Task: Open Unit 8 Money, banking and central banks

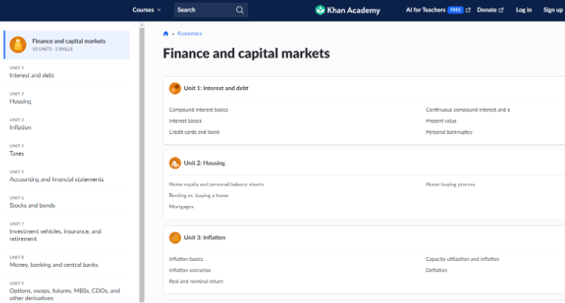Action: pos(67,262)
